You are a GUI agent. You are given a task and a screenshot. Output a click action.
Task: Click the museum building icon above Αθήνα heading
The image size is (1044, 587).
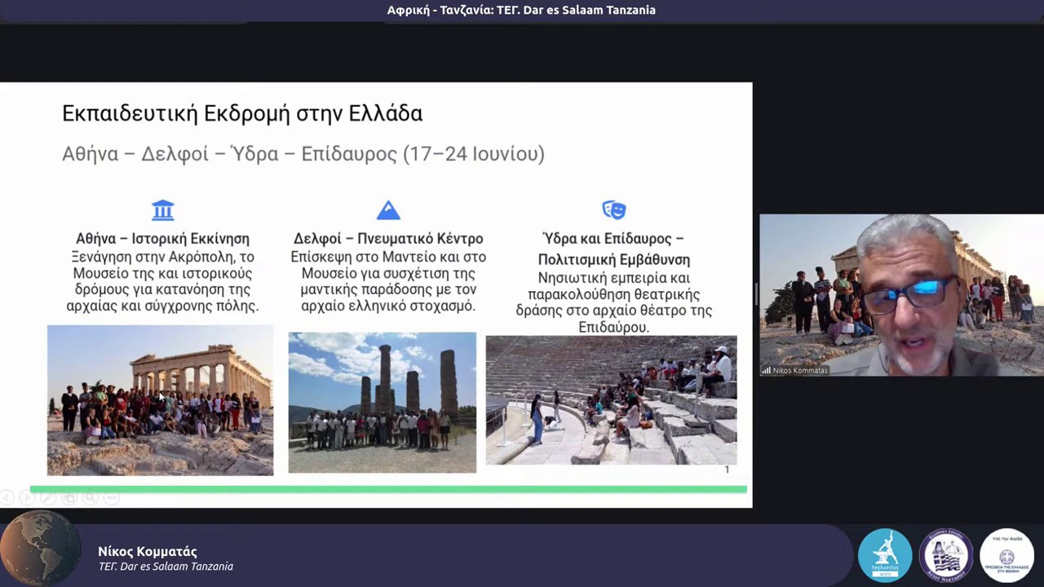tap(163, 210)
